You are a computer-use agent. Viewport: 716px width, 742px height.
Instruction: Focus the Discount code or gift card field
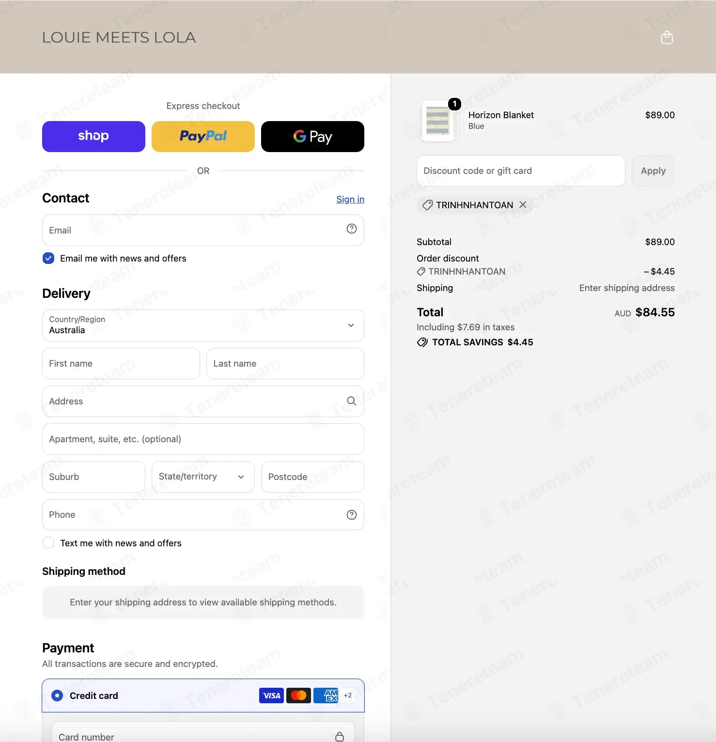(x=521, y=170)
